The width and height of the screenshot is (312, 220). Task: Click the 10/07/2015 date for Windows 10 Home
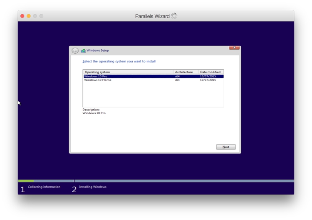point(208,80)
